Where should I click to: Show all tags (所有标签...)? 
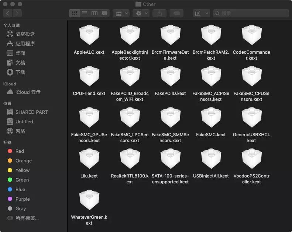(x=23, y=218)
